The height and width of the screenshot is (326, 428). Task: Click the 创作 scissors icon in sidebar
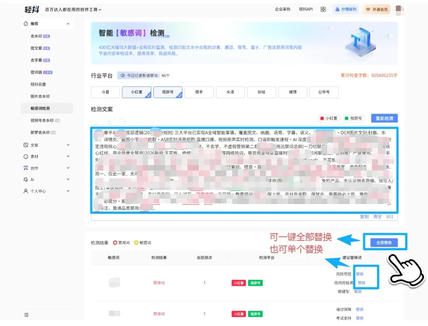tap(26, 168)
